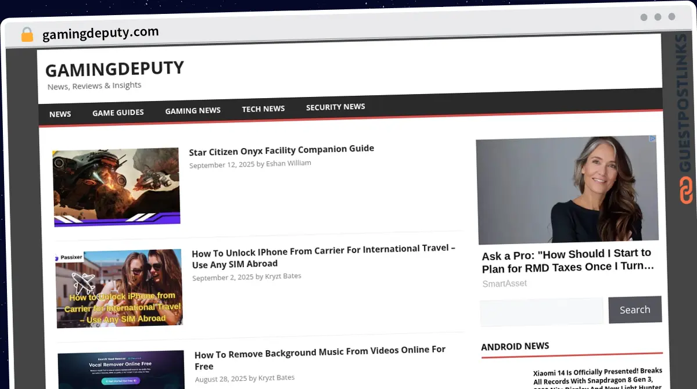Open the GAMING NEWS section
This screenshot has width=697, height=389.
point(193,110)
